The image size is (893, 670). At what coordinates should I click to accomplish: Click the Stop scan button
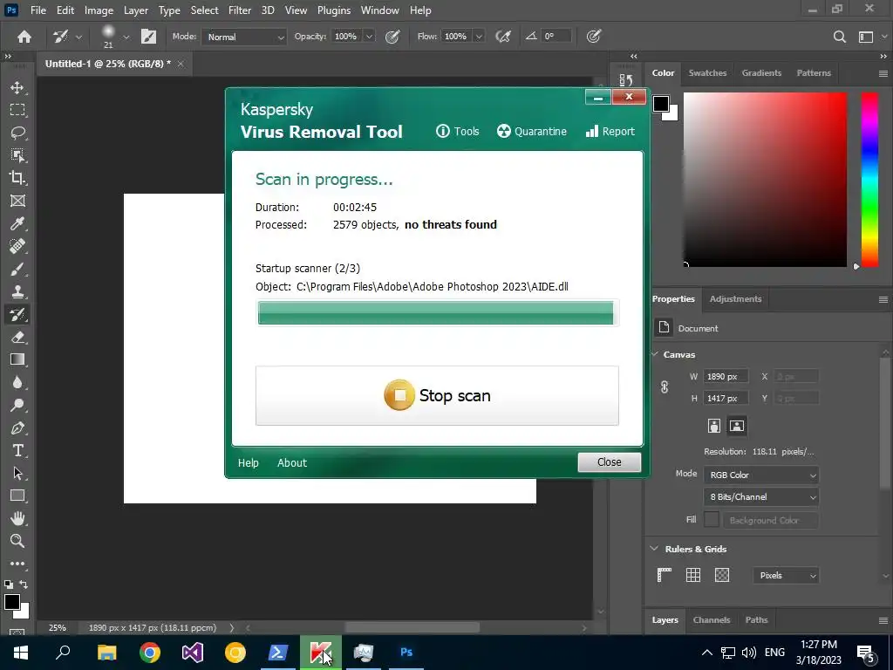coord(437,395)
